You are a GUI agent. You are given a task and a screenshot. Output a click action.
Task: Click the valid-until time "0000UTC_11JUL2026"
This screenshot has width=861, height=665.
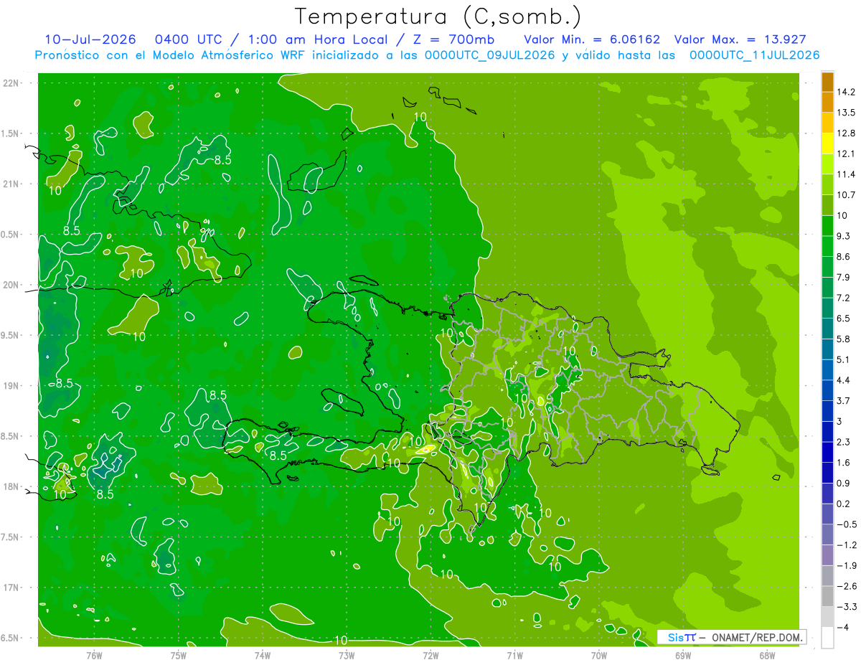pyautogui.click(x=754, y=55)
